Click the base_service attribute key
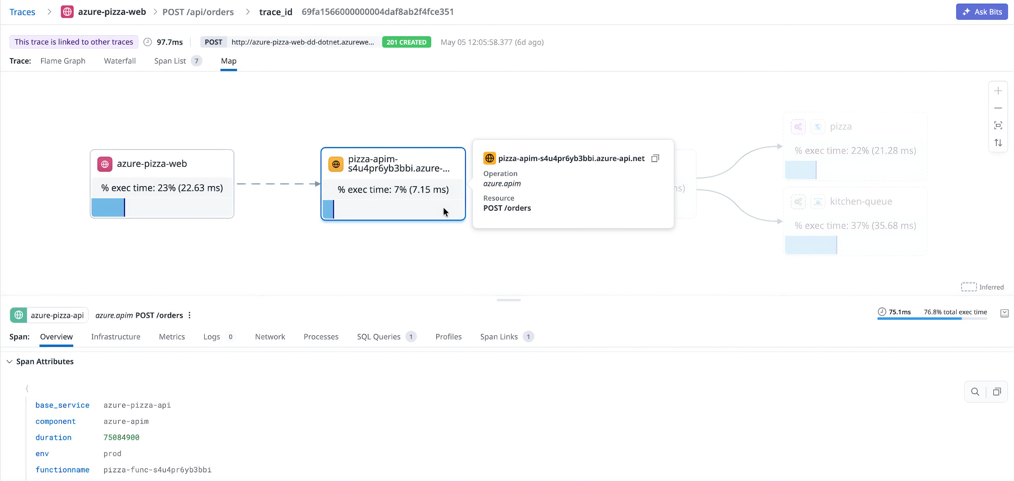This screenshot has height=481, width=1014. (62, 405)
